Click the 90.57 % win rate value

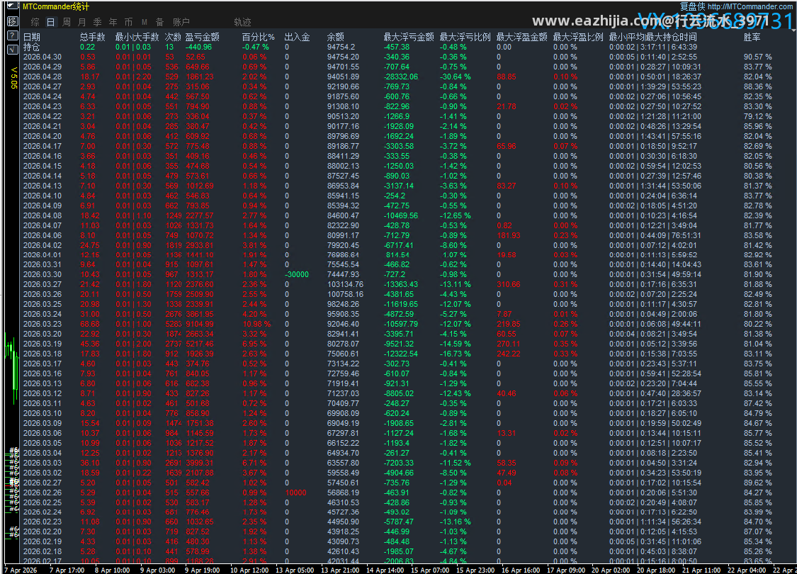[758, 57]
